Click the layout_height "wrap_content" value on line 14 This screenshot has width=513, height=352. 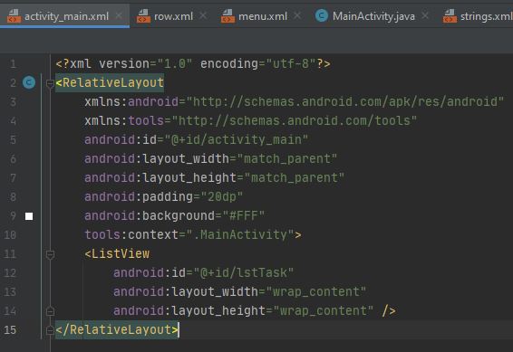tap(324, 310)
